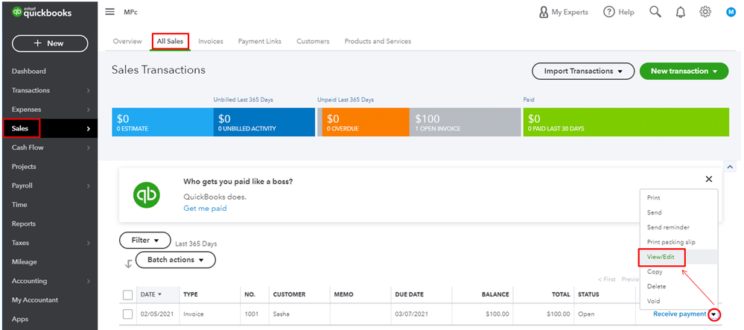Choose Print from action menu
Viewport: 744px width, 330px height.
pos(678,197)
